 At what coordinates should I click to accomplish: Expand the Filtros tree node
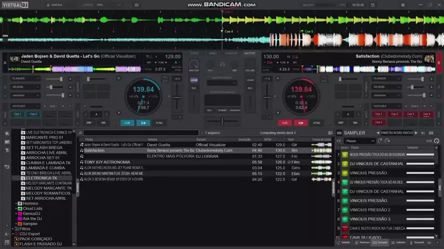(13, 229)
